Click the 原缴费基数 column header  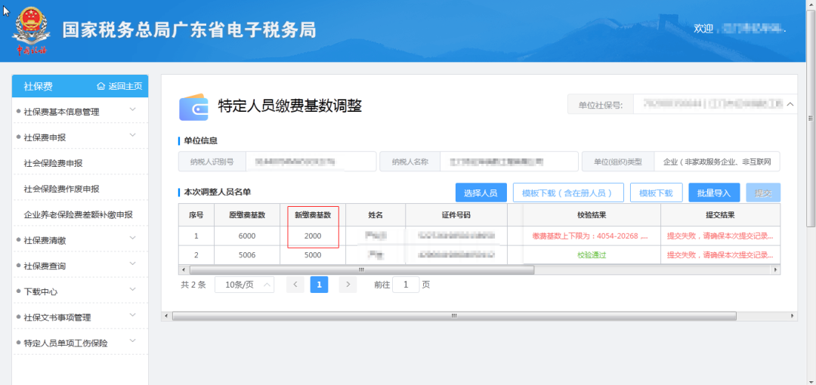pyautogui.click(x=247, y=215)
